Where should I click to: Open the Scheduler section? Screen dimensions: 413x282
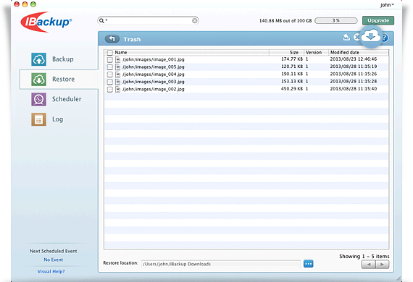(x=67, y=99)
